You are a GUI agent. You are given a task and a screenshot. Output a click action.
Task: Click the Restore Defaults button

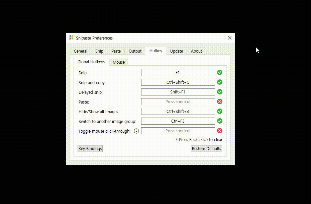(206, 149)
